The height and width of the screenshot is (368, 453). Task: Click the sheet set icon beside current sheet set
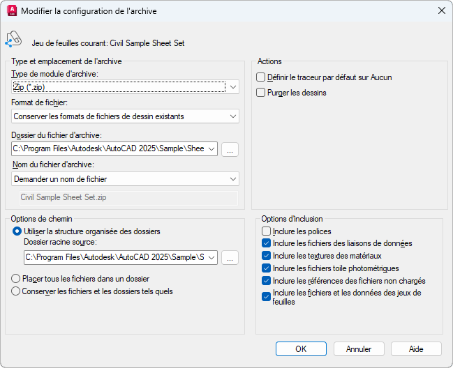13,40
